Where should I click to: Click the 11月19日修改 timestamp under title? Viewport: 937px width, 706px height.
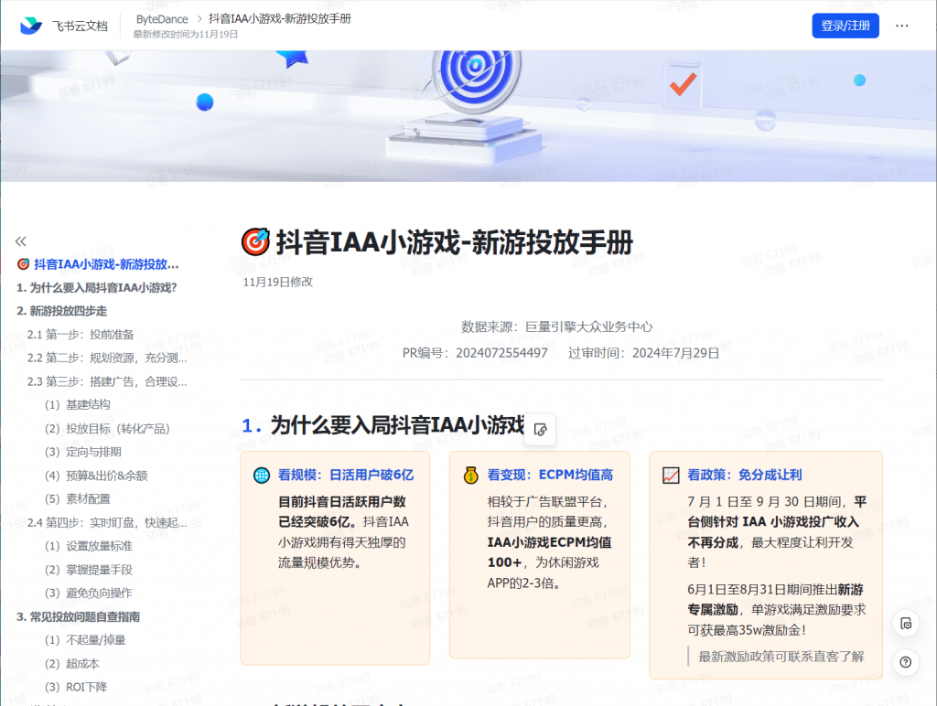tap(278, 282)
